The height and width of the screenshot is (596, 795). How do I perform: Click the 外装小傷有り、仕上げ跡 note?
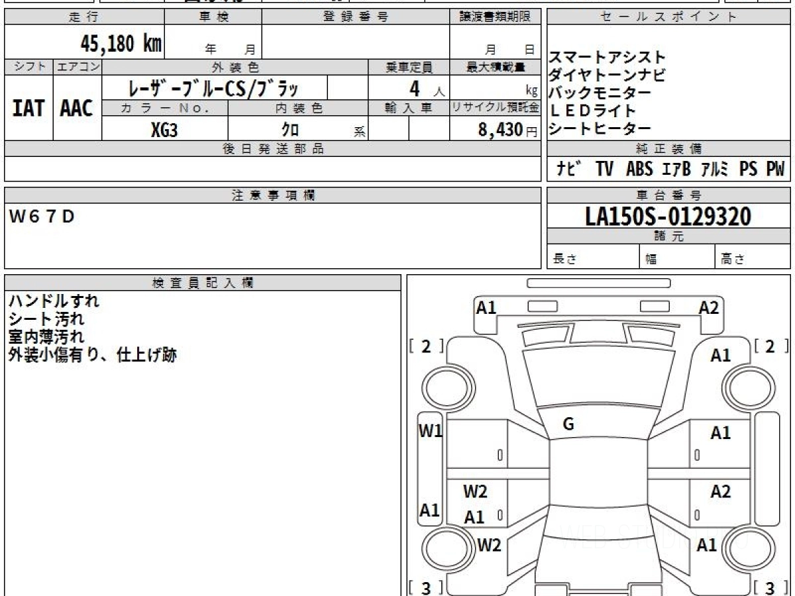point(93,355)
